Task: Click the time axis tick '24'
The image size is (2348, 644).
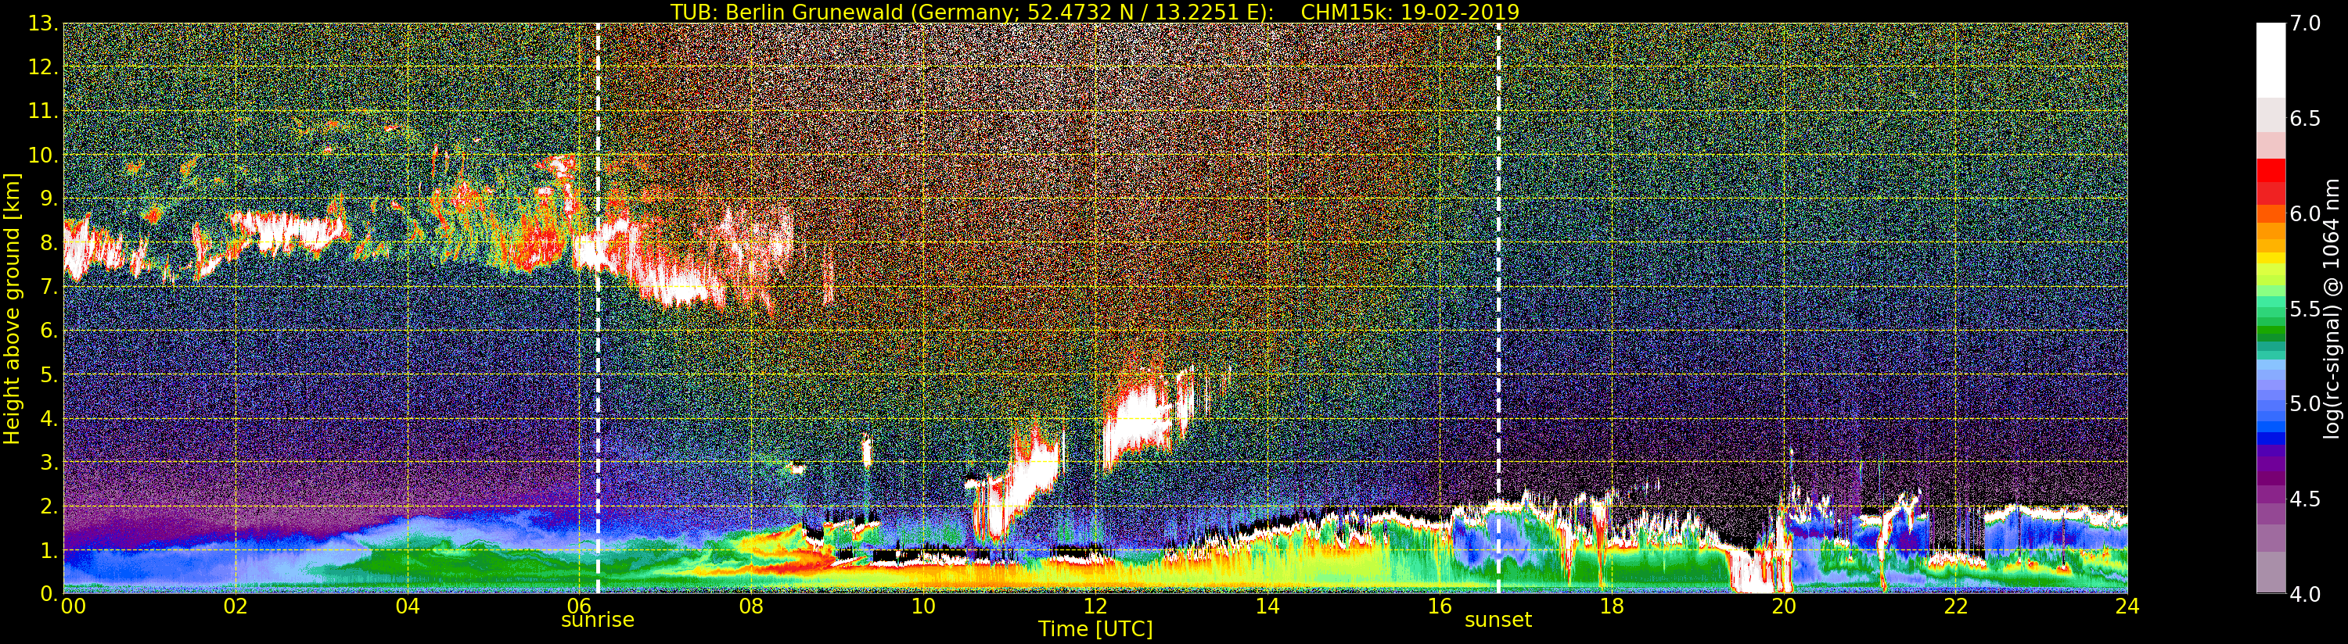Action: tap(2127, 606)
